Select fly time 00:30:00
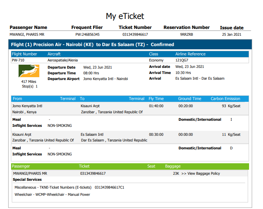 click(156, 135)
